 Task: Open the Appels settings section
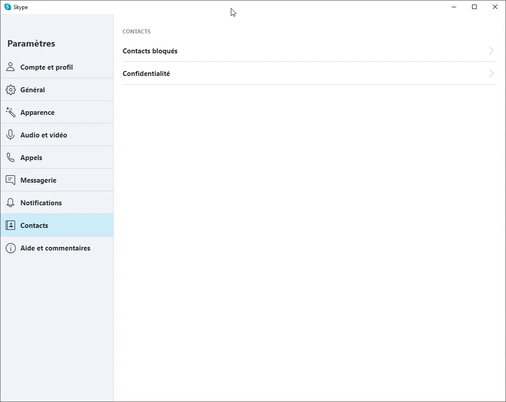click(57, 157)
